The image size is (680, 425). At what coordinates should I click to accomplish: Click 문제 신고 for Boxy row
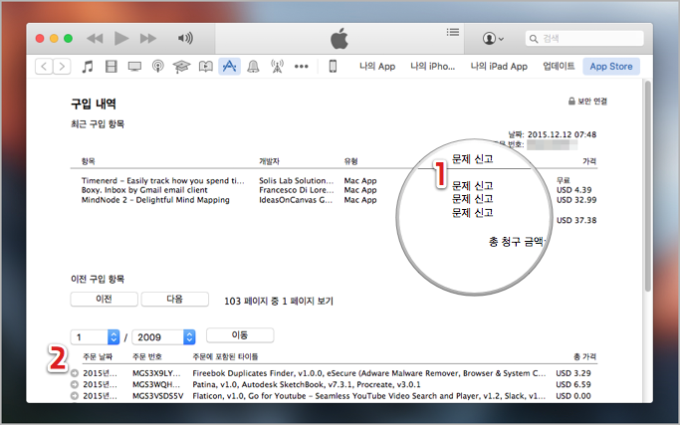click(x=472, y=199)
